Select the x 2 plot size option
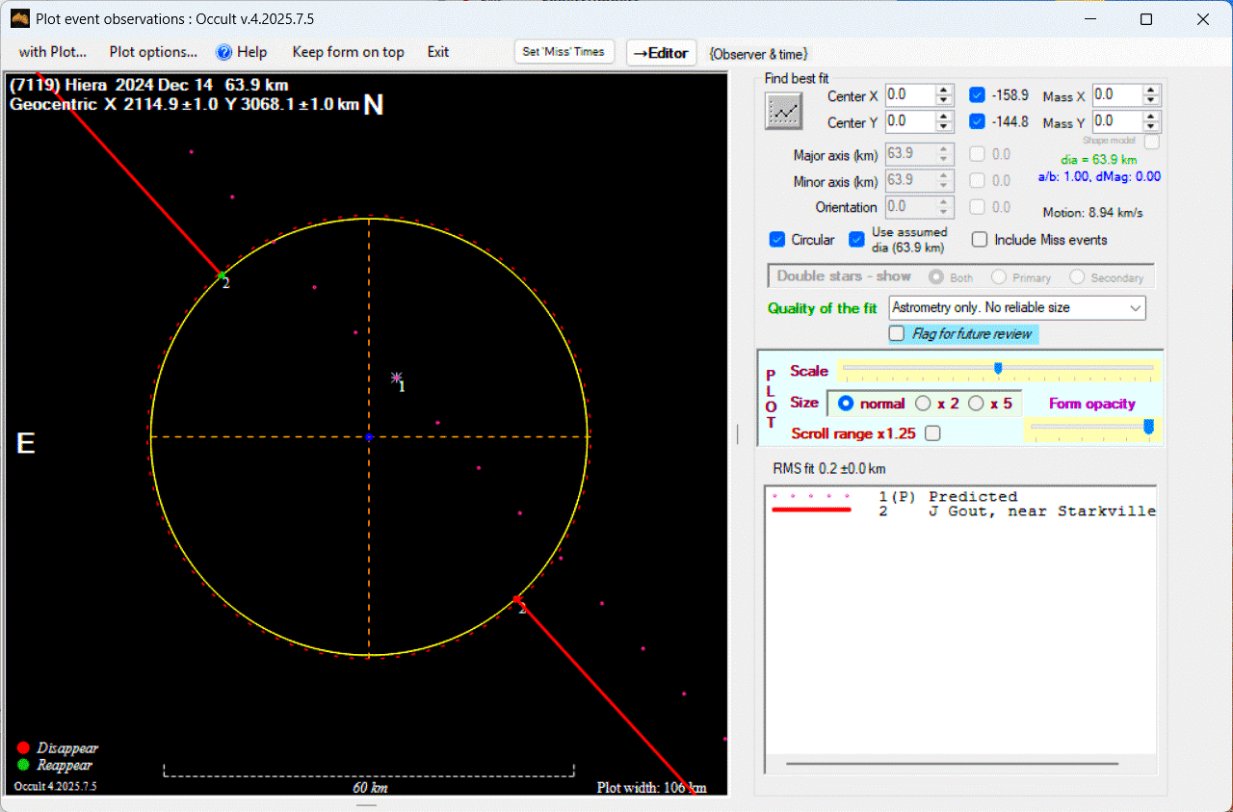 click(923, 404)
